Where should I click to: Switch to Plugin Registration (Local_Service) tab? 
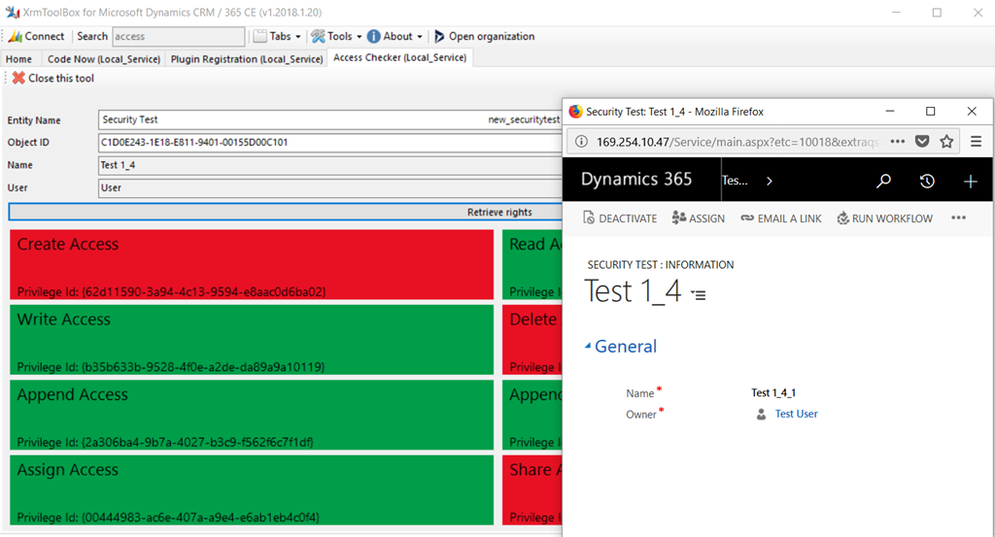tap(246, 59)
